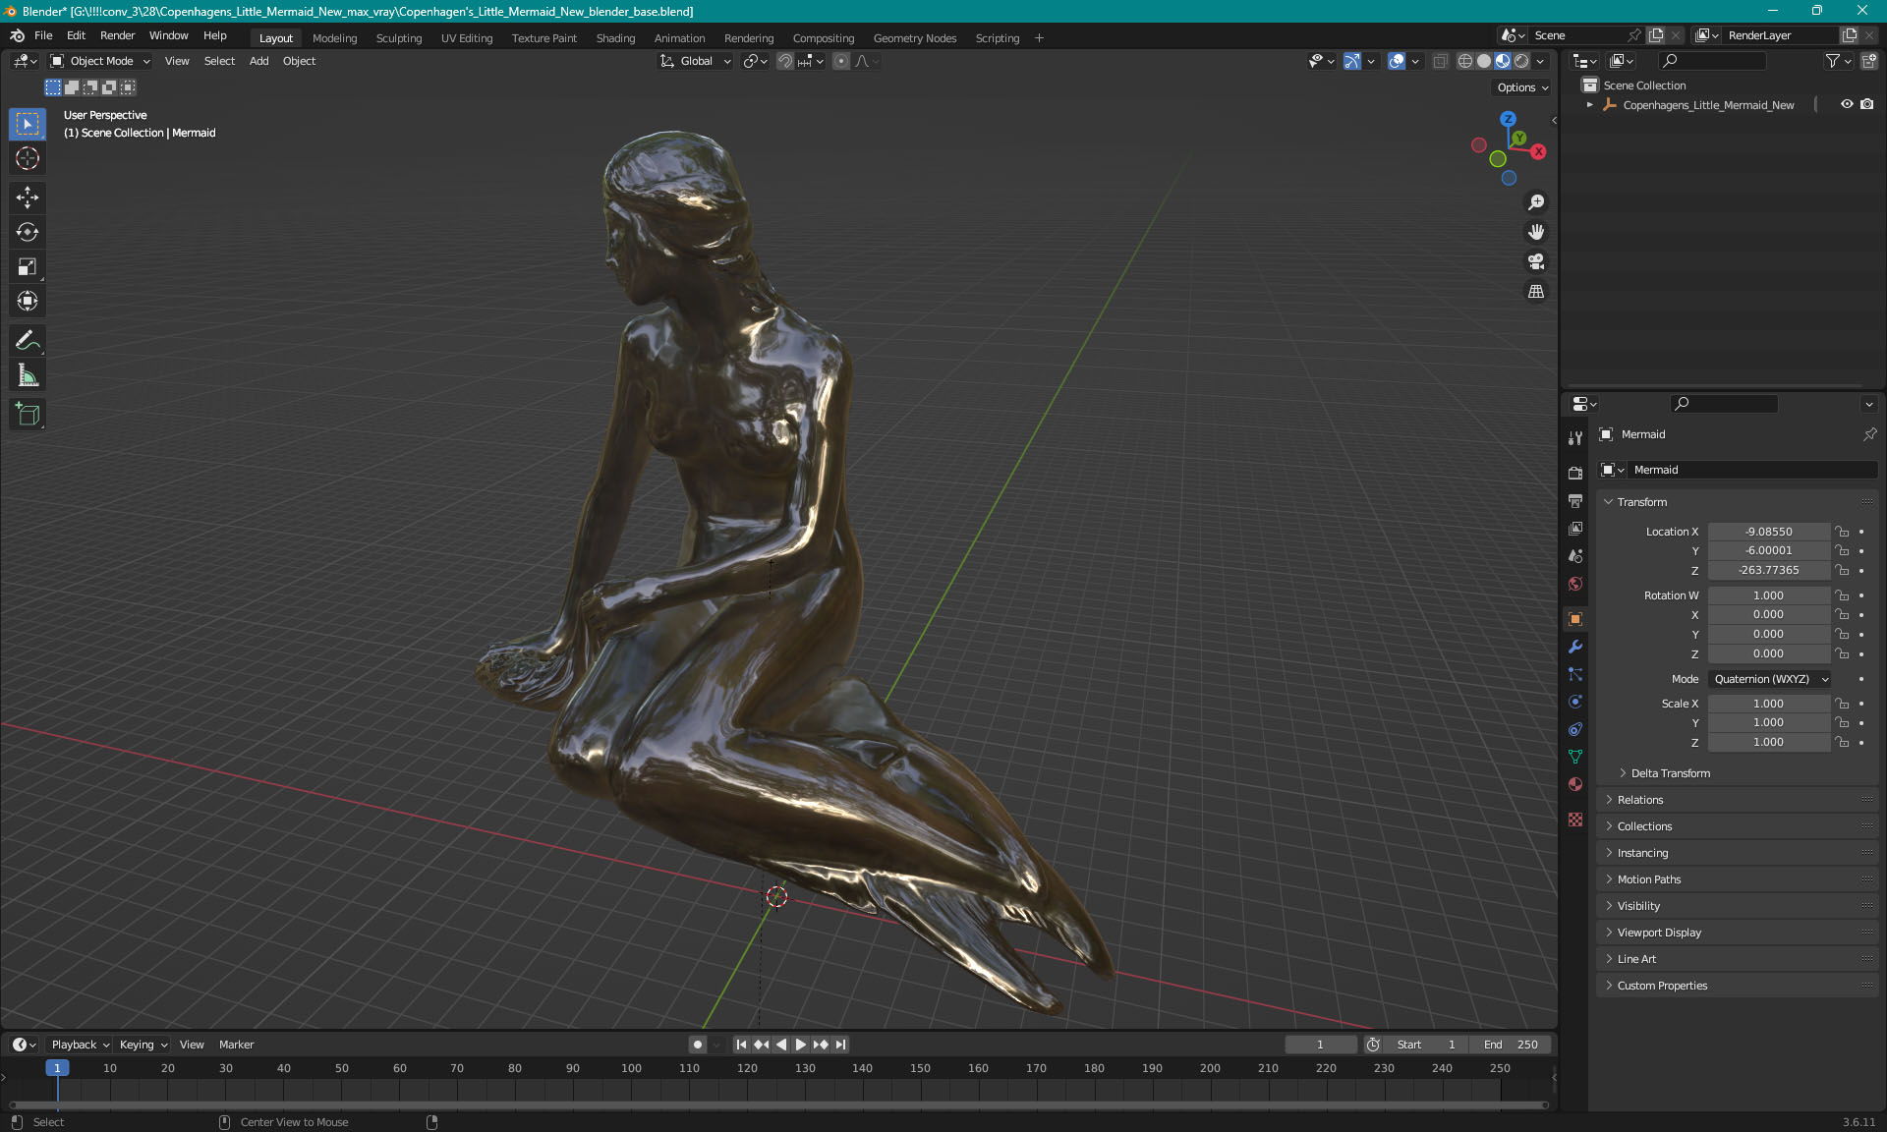Open Object Constraints properties tab

[x=1575, y=729]
